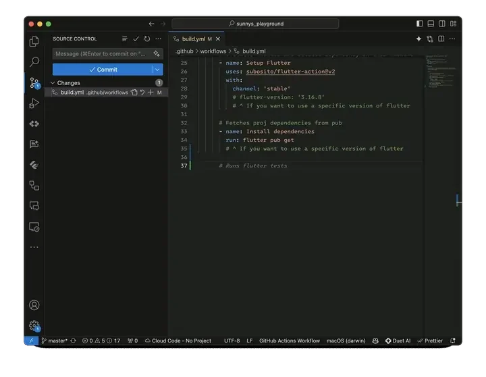The width and height of the screenshot is (486, 377).
Task: Click the sunnys_playground command center search
Action: tap(255, 24)
